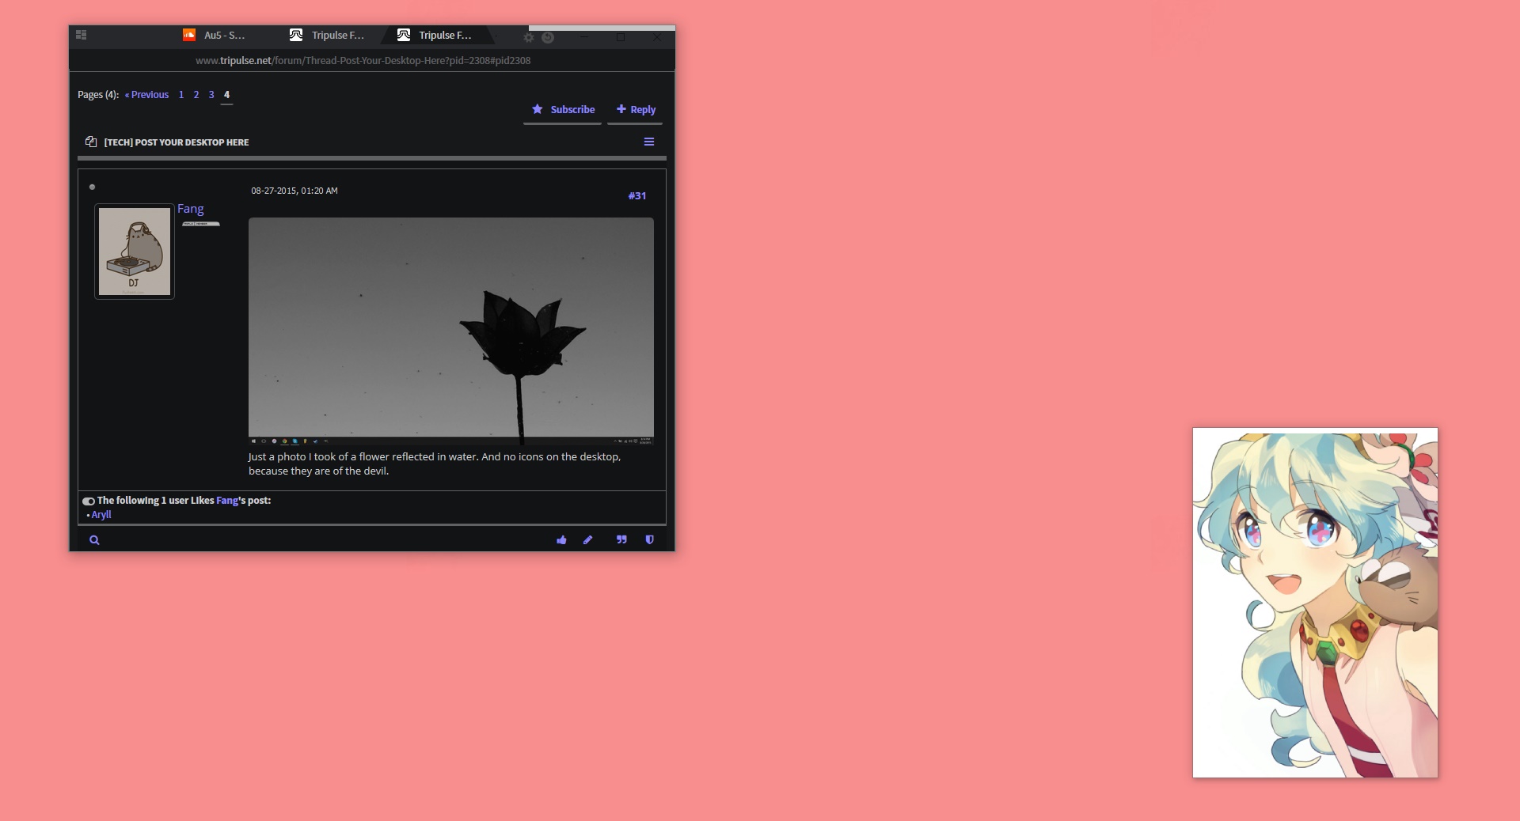Image resolution: width=1520 pixels, height=821 pixels.
Task: Quote the post using the quote icon
Action: (x=621, y=540)
